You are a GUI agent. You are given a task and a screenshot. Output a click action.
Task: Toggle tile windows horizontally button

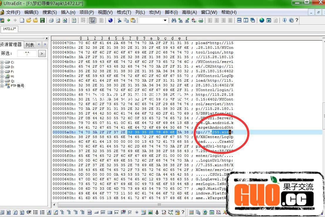coord(239,20)
